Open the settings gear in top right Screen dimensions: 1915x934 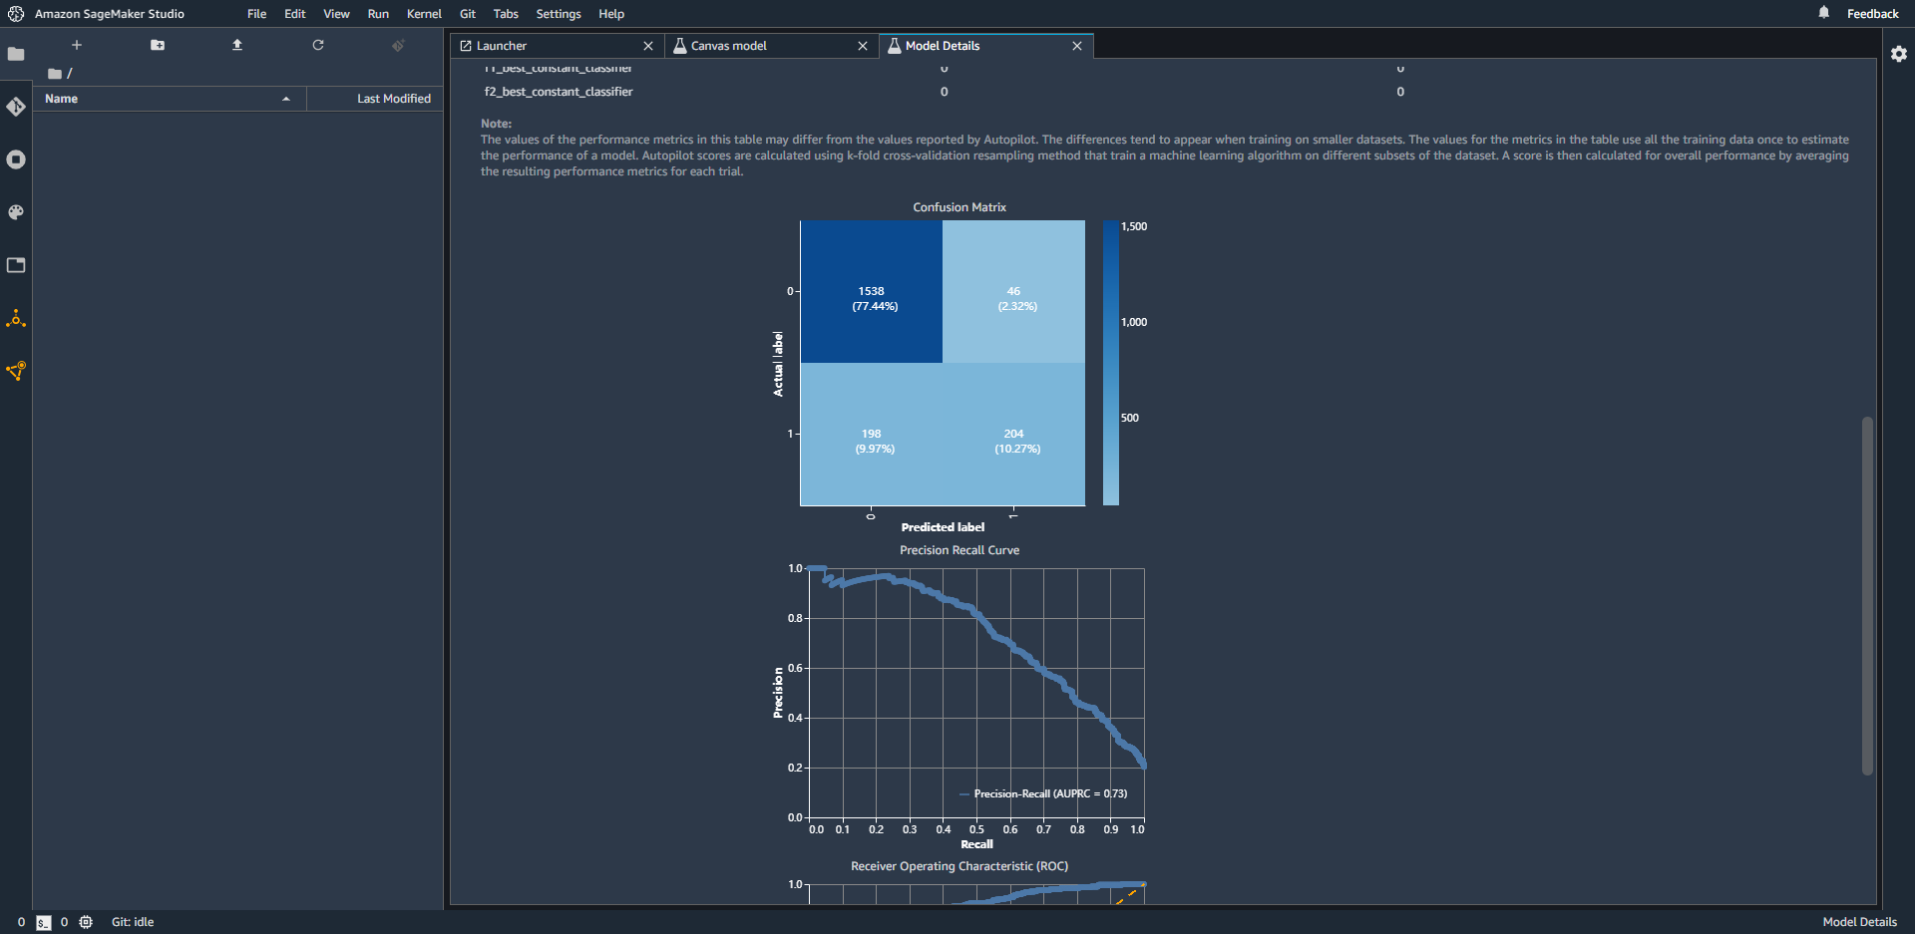[1900, 54]
